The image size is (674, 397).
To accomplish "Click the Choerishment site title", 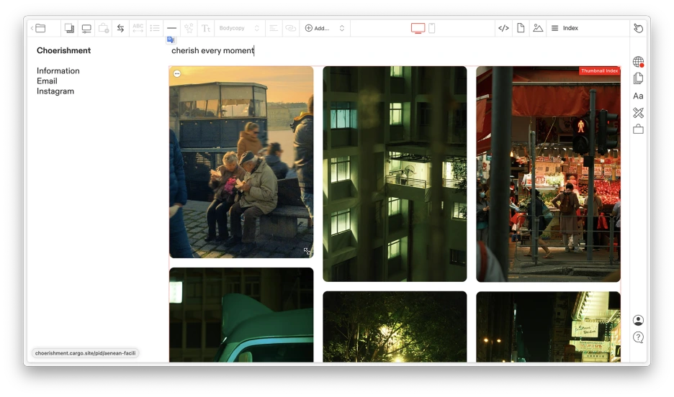I will (x=63, y=50).
